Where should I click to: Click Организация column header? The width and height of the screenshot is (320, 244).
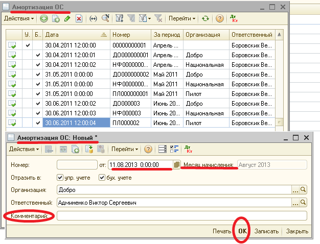click(x=207, y=35)
